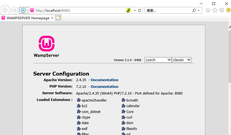
Task: Open browser settings gear icon
Action: pos(222,10)
